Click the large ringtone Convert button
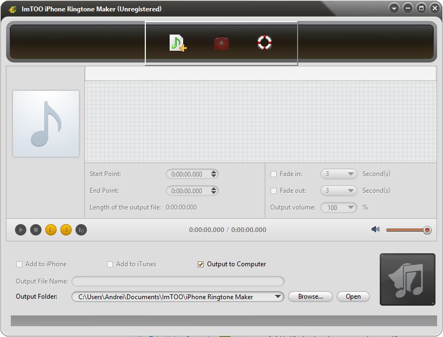The width and height of the screenshot is (443, 337). tap(407, 280)
